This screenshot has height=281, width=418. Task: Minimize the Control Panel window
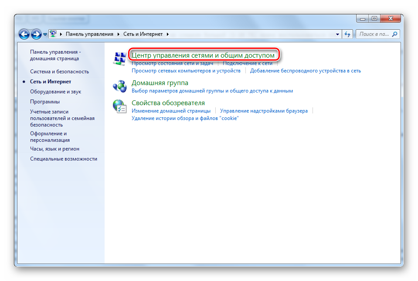[363, 19]
